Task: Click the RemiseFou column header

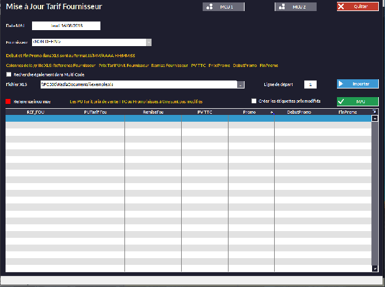Action: (152, 112)
